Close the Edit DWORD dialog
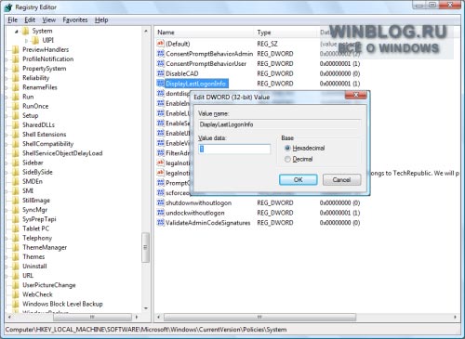 [x=356, y=95]
